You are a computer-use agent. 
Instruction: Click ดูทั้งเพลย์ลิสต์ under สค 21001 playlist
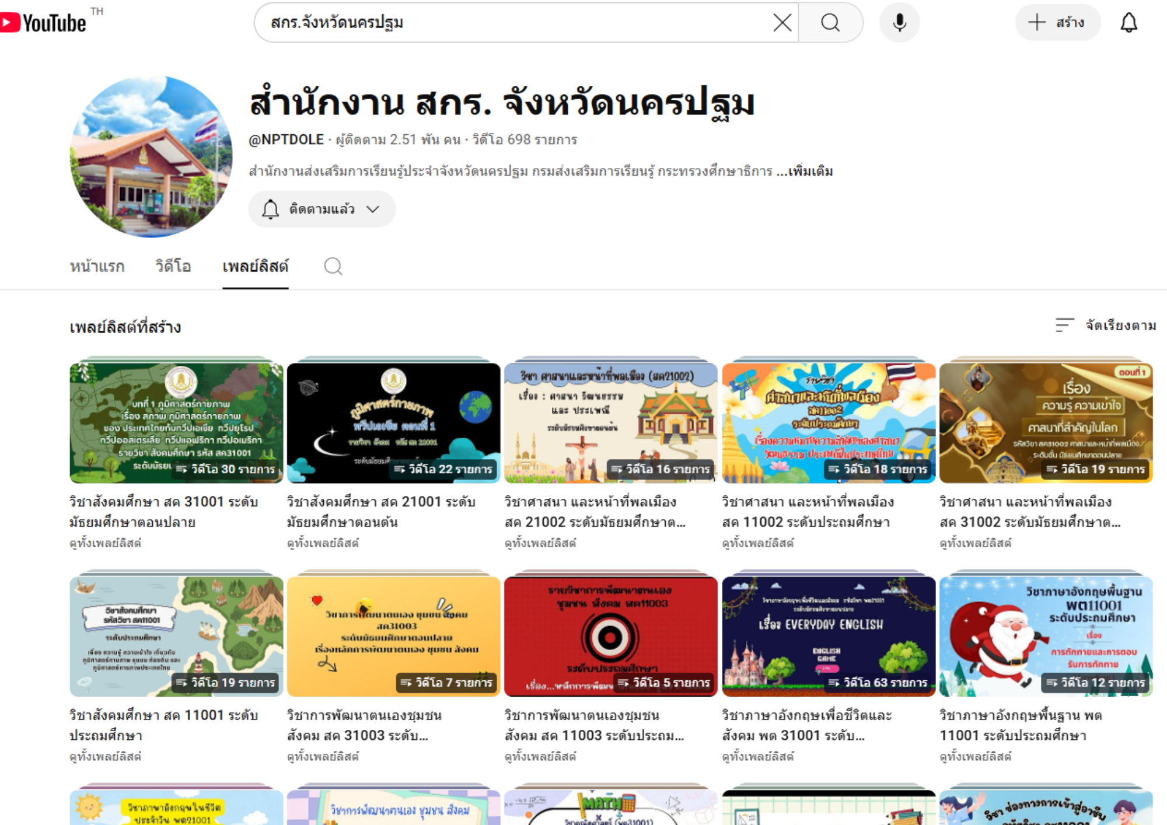323,543
